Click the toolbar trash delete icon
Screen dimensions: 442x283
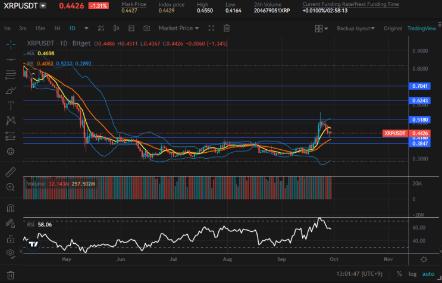point(227,28)
